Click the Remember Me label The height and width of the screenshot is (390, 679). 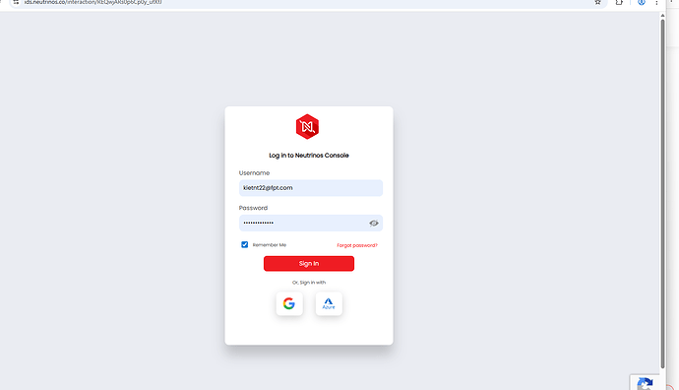point(270,245)
